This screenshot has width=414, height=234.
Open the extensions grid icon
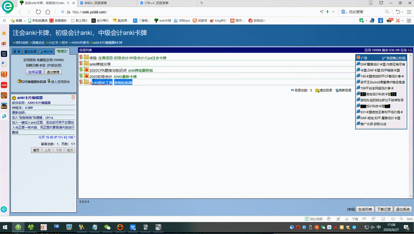409,21
